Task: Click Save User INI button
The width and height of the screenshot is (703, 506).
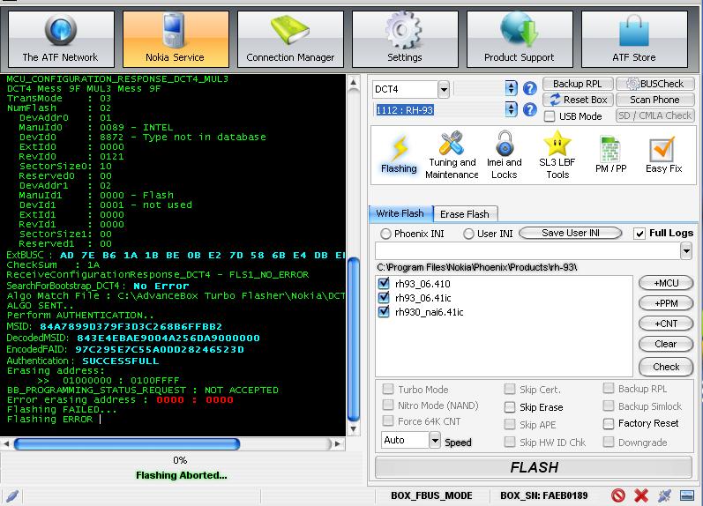Action: pos(571,233)
